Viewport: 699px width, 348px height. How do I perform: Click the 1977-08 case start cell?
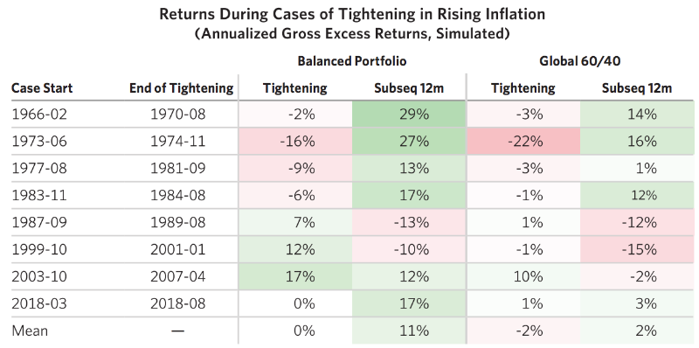point(39,168)
